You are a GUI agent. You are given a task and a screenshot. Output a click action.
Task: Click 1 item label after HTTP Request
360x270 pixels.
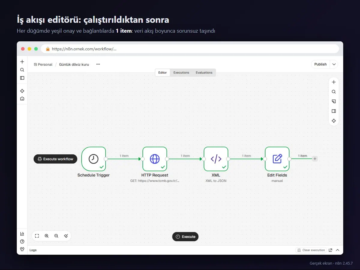click(185, 156)
